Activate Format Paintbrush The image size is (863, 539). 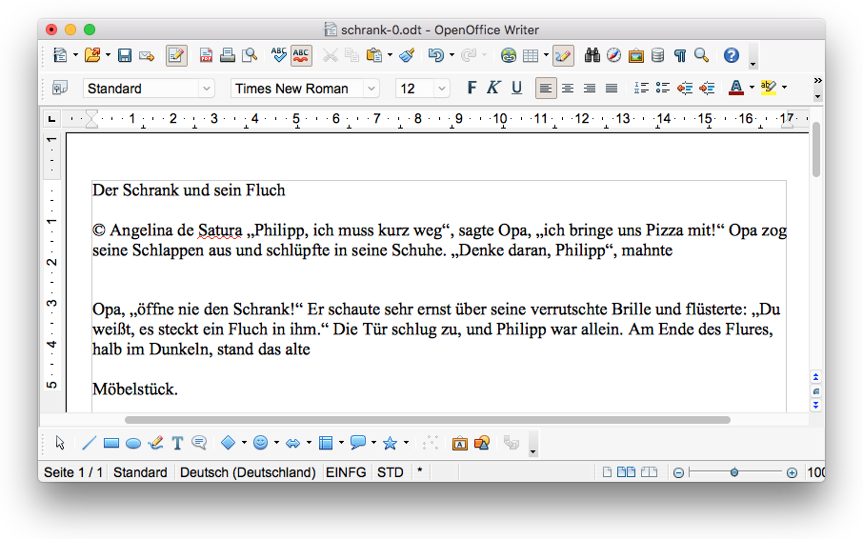click(408, 55)
